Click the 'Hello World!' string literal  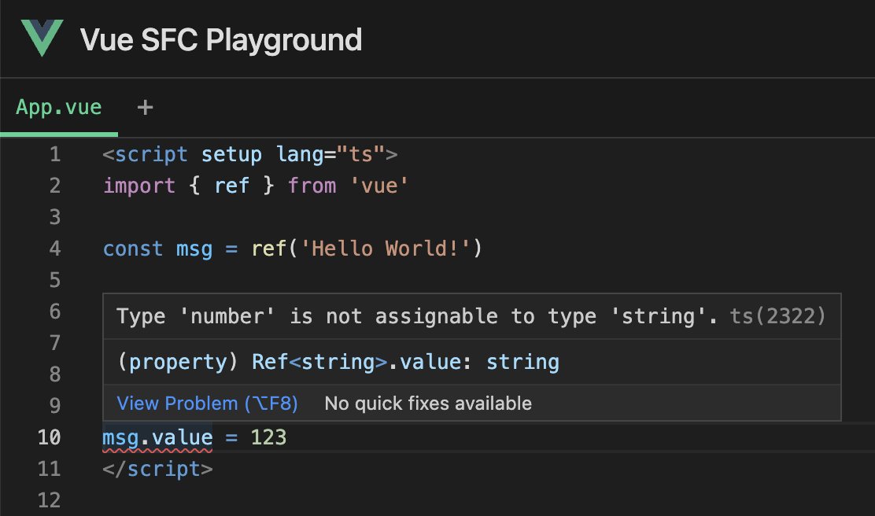[385, 249]
